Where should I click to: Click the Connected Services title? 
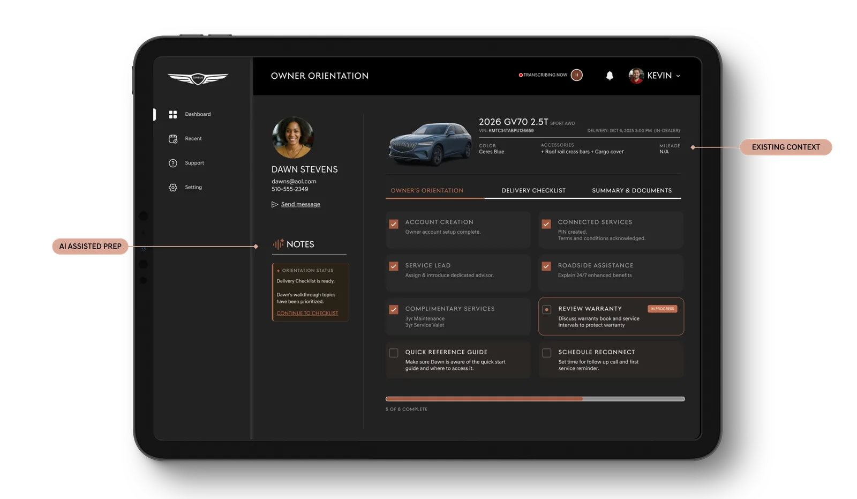pyautogui.click(x=595, y=222)
